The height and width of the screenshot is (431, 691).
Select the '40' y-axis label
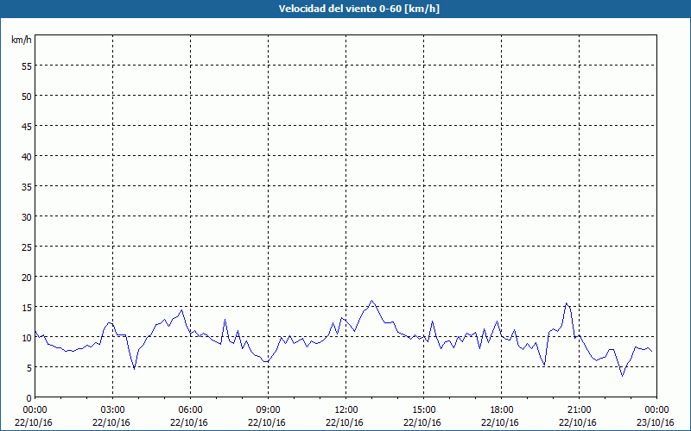(x=27, y=156)
